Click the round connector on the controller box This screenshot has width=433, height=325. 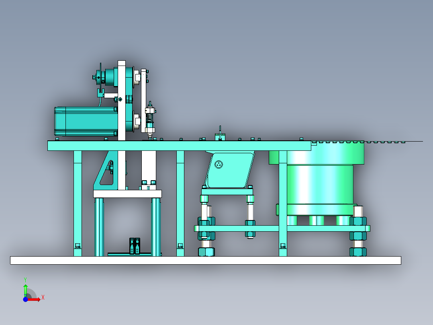tap(219, 165)
